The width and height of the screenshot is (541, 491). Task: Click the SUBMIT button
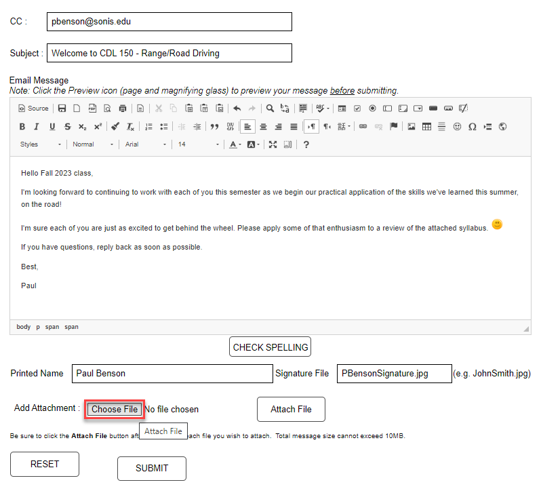[152, 469]
